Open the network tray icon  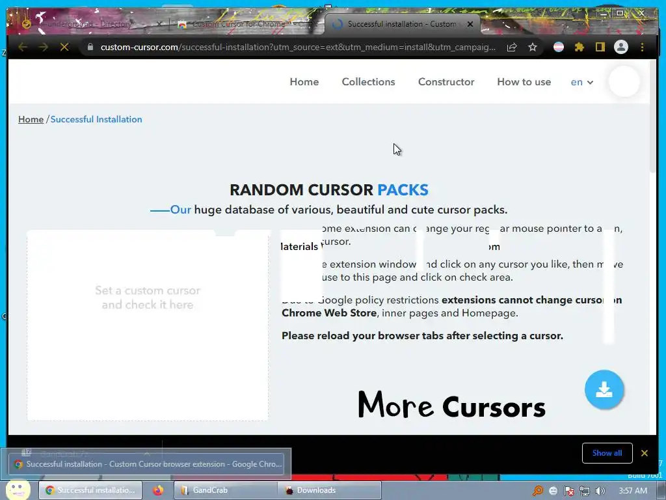pyautogui.click(x=585, y=491)
